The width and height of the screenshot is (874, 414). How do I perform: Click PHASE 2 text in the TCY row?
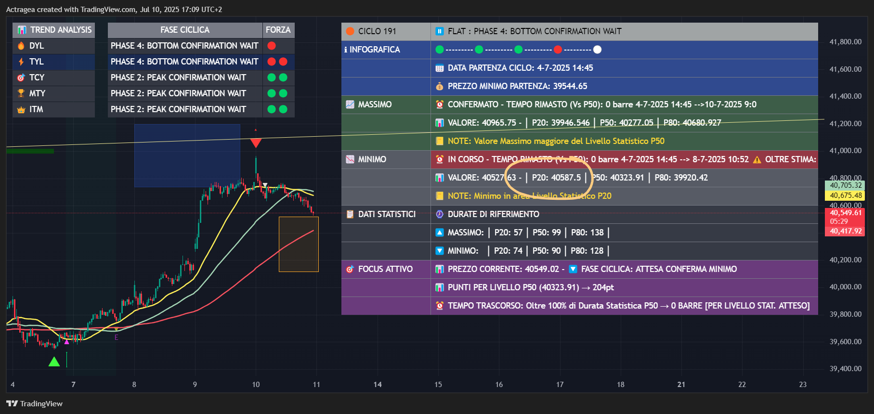pyautogui.click(x=178, y=78)
